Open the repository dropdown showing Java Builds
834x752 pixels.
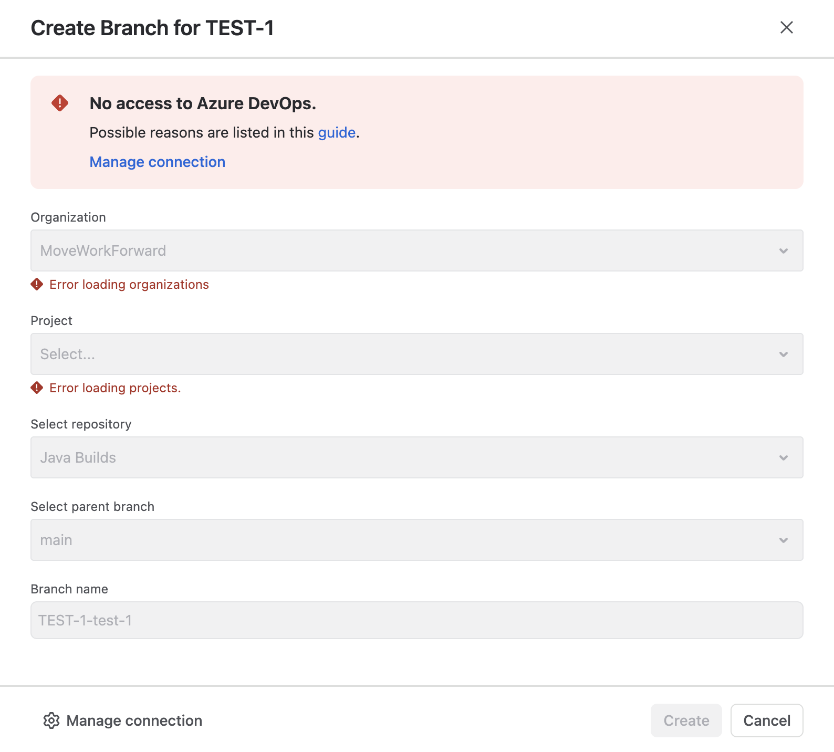click(x=417, y=457)
